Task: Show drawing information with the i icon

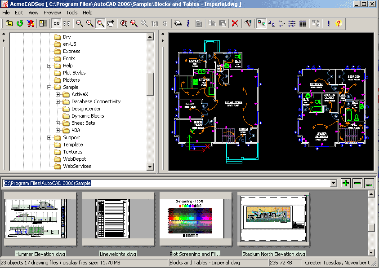Action: 188,23
